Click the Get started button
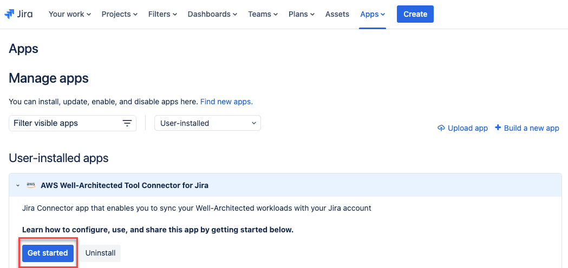The width and height of the screenshot is (568, 268). pyautogui.click(x=48, y=253)
